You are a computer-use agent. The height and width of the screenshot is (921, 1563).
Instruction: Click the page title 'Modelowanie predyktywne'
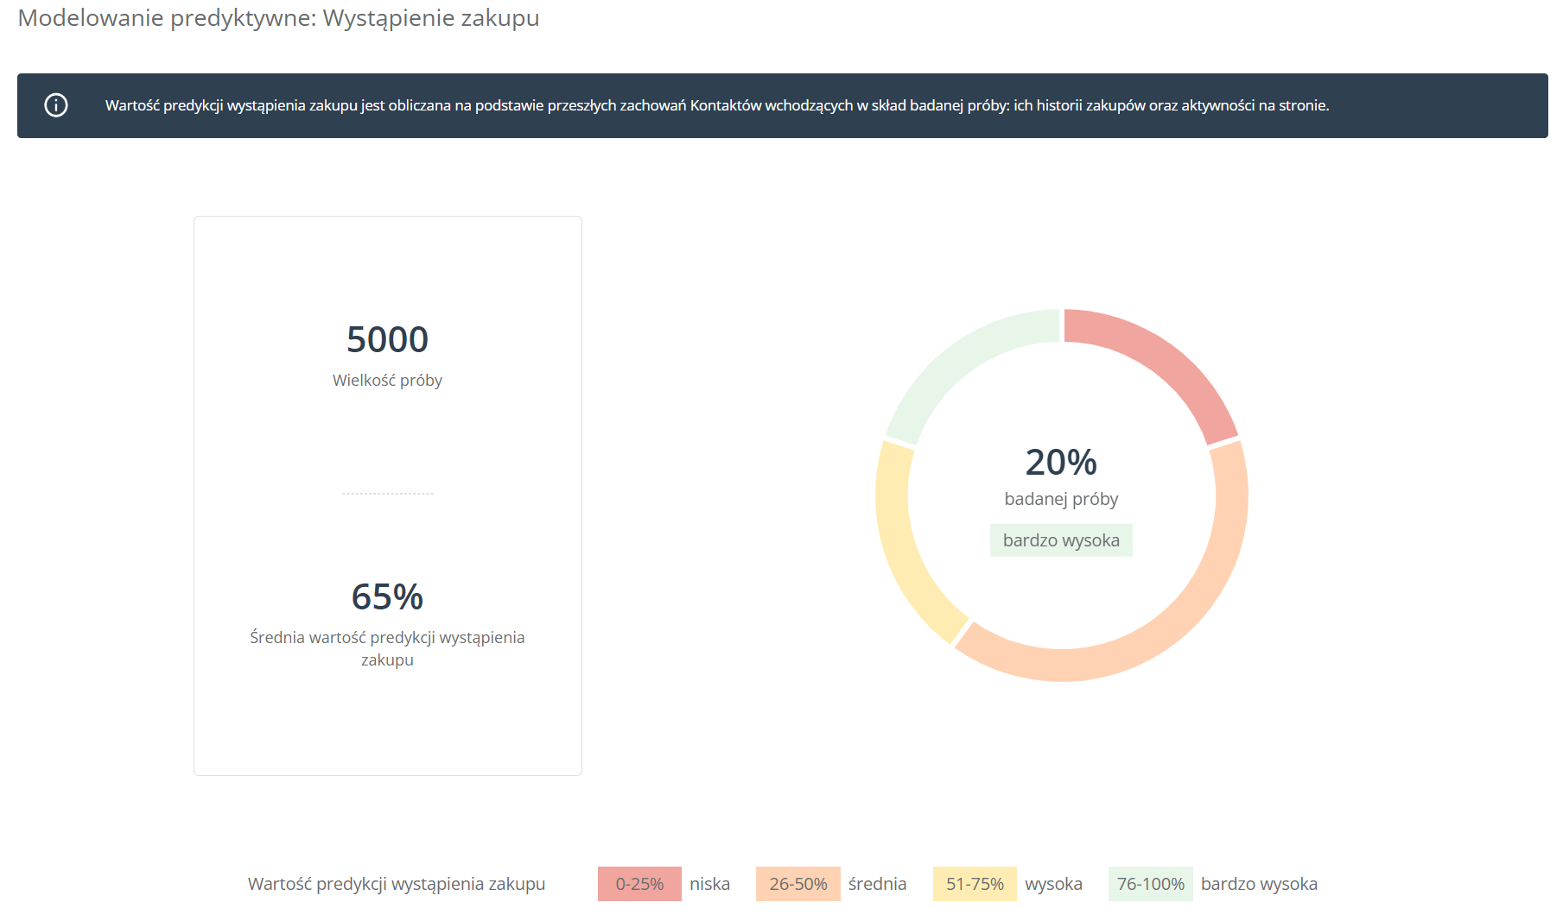pos(167,18)
